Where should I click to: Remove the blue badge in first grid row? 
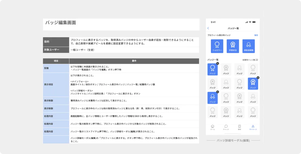217,63
